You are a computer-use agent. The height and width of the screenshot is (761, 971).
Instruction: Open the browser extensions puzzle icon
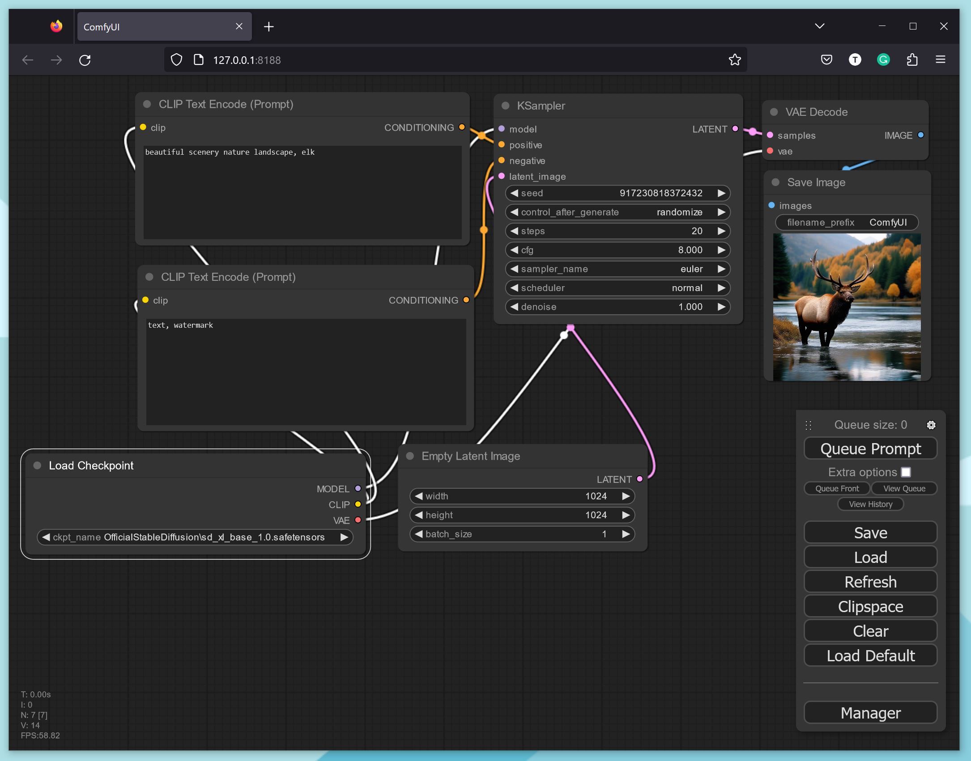[x=912, y=60]
